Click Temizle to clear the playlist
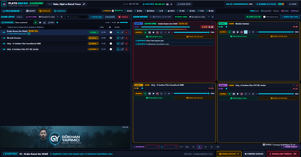301x157 pixels. tap(123, 17)
